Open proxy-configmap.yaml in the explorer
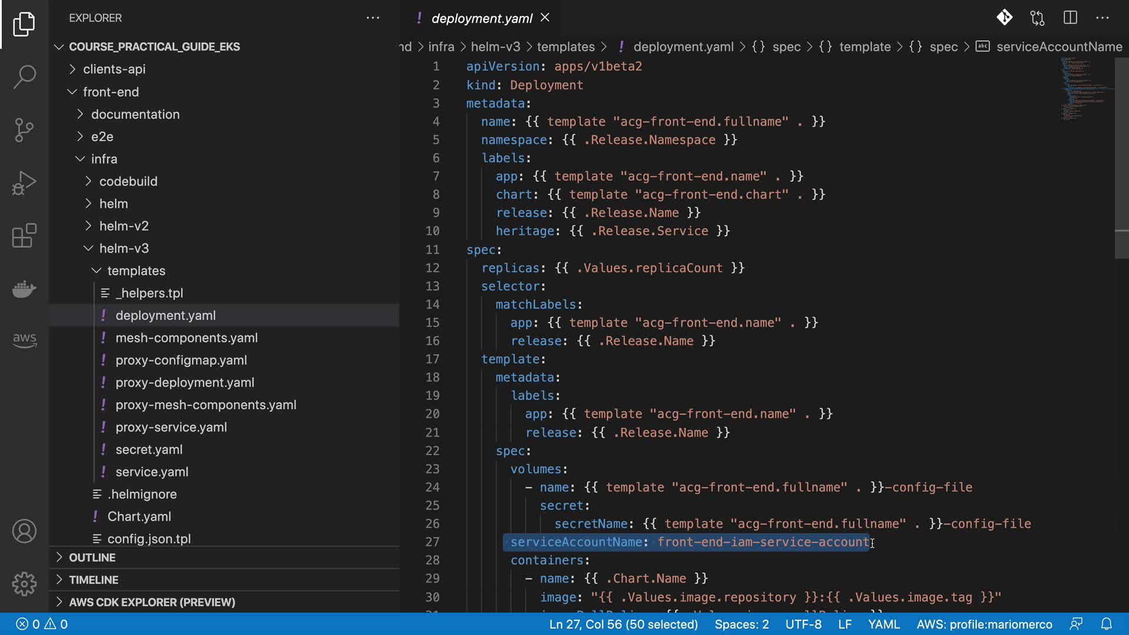 [x=181, y=360]
